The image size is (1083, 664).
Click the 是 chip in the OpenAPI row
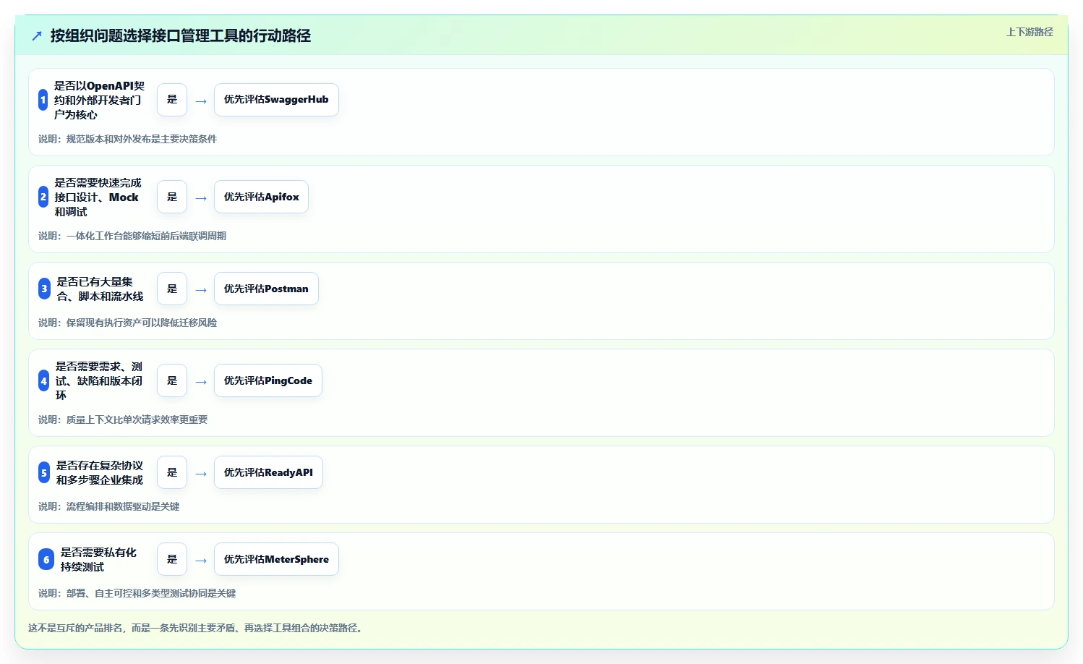click(x=172, y=100)
